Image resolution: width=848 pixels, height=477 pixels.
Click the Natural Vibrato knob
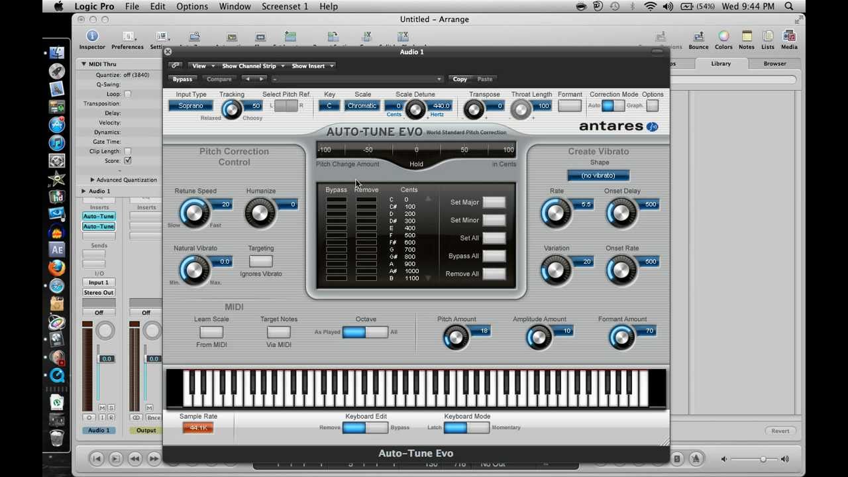194,270
